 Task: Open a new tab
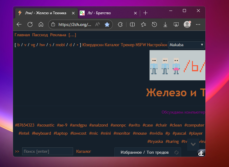coord(145,13)
